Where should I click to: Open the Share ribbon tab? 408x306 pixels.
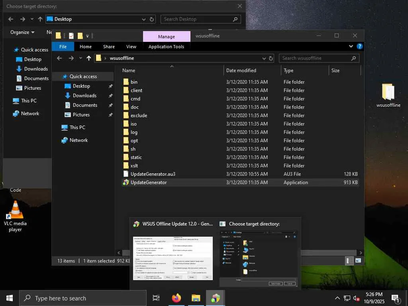tap(109, 47)
